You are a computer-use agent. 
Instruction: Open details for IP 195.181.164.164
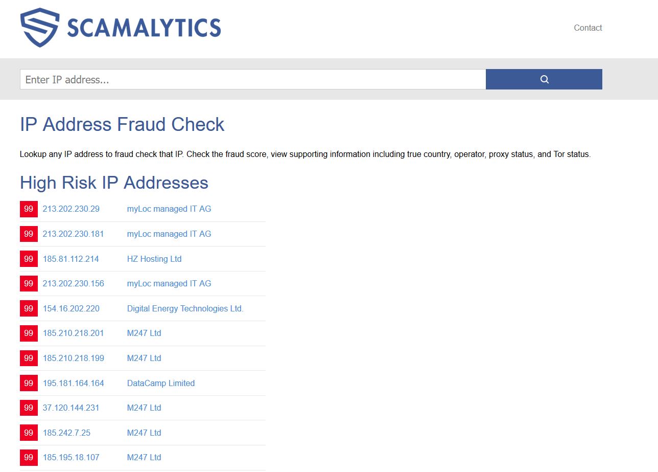pyautogui.click(x=73, y=383)
